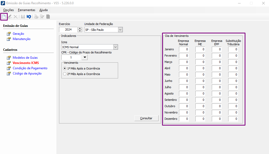Click the icon beside Código de Apuração

click(x=8, y=73)
